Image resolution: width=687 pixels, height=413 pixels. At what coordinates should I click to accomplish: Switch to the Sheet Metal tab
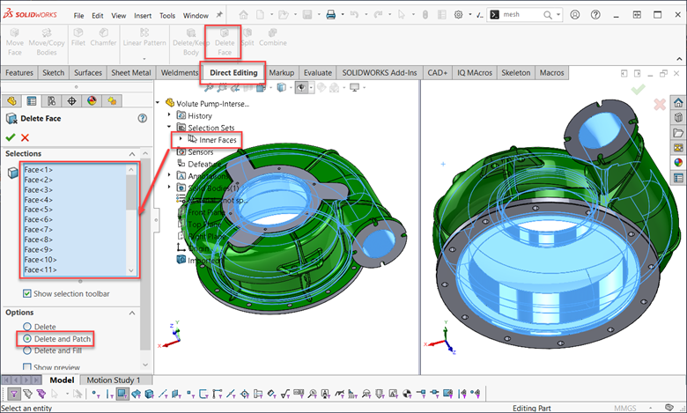[131, 73]
